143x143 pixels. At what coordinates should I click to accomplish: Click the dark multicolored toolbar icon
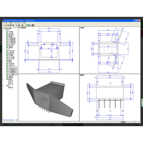pos(19,25)
